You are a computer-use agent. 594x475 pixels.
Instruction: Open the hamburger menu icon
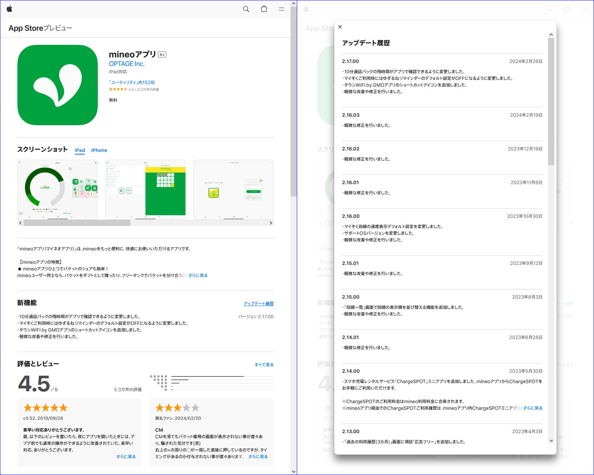282,9
